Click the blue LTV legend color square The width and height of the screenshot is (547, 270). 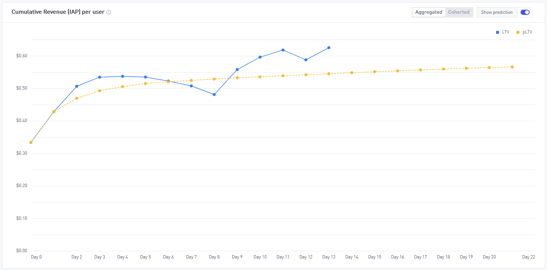(498, 32)
